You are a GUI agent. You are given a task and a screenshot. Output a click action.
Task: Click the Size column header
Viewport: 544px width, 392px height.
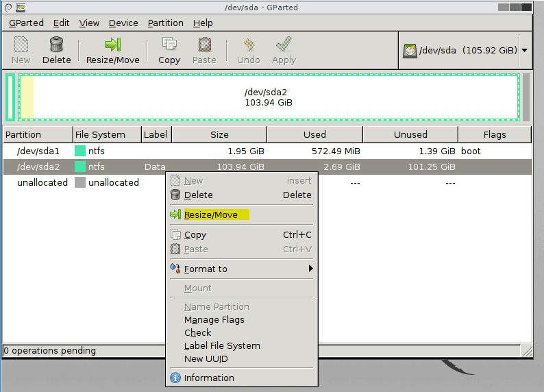tap(219, 134)
